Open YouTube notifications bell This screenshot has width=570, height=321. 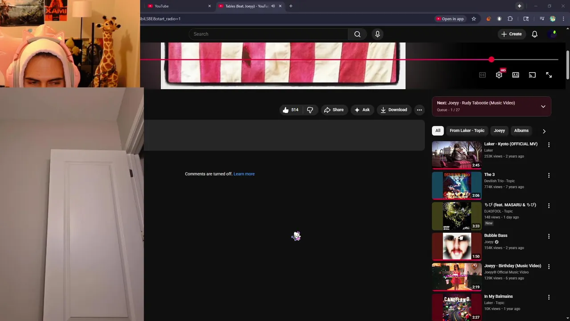(534, 34)
